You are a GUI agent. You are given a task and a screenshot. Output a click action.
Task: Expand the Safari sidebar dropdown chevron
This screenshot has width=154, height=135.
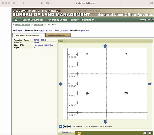point(19,3)
